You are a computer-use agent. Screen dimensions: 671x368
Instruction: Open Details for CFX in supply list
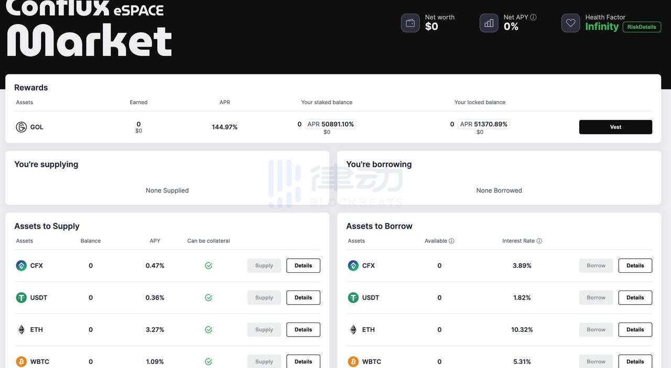click(303, 266)
